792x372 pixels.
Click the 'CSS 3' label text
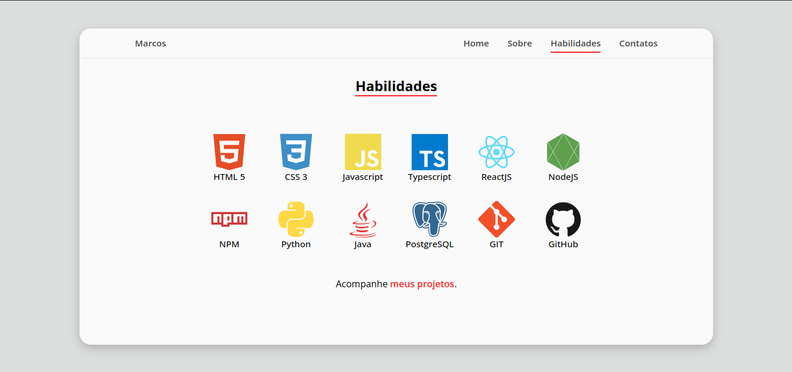[296, 177]
